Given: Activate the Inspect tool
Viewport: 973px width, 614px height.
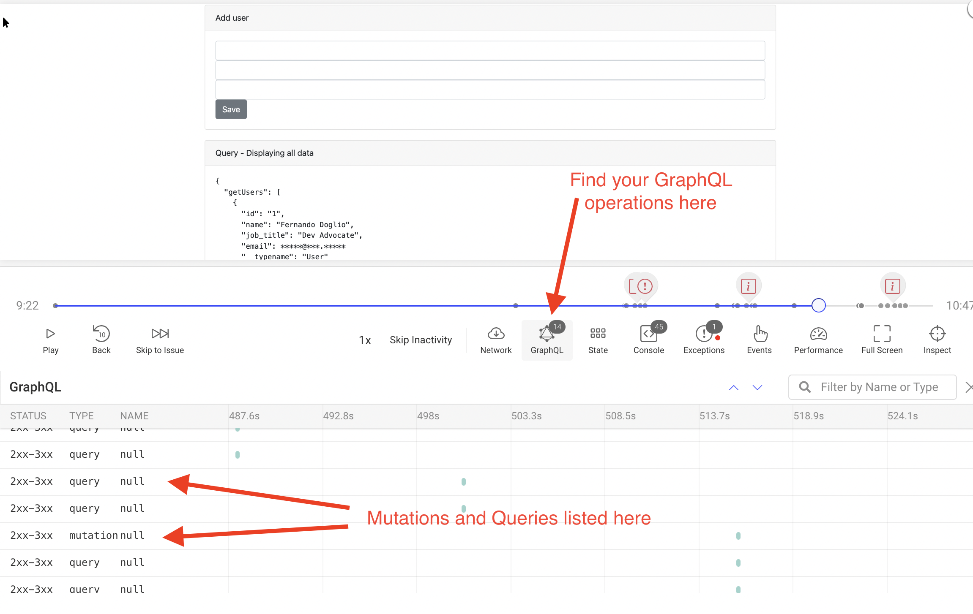Looking at the screenshot, I should click(937, 340).
